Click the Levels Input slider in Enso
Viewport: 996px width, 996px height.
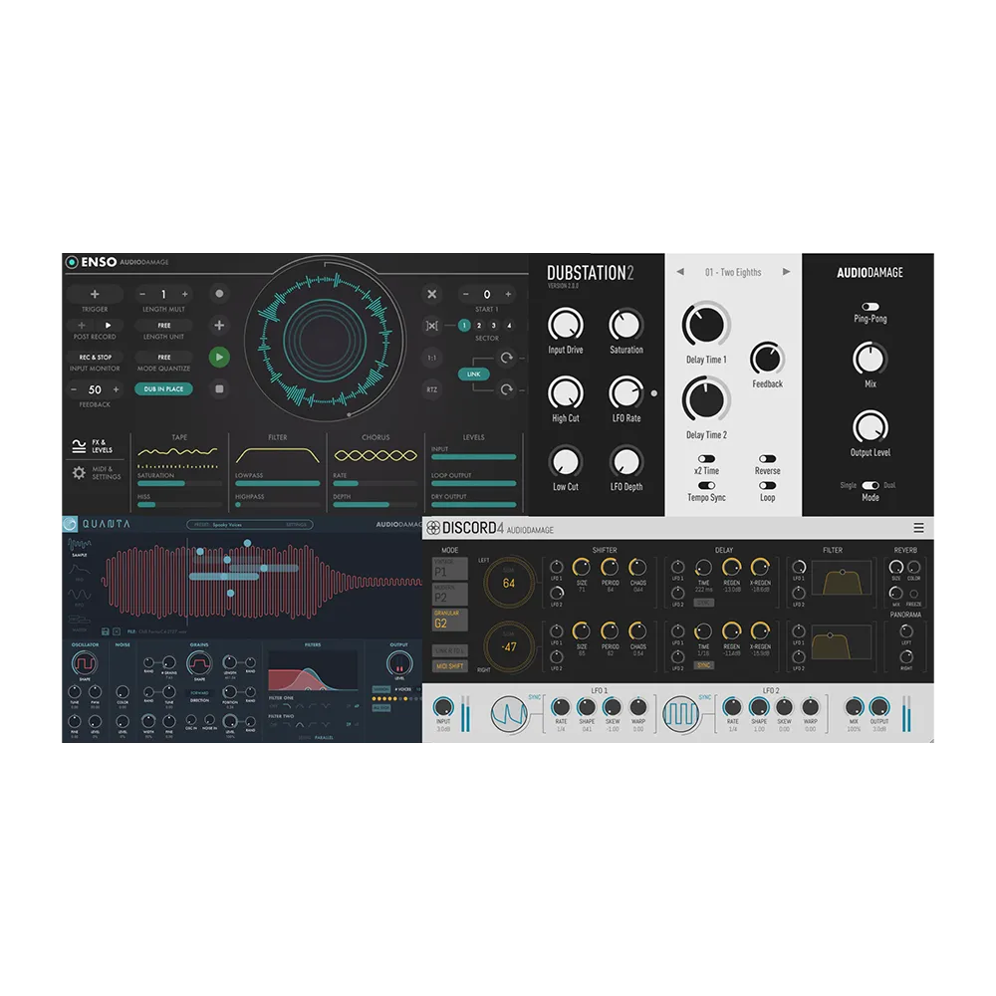473,457
